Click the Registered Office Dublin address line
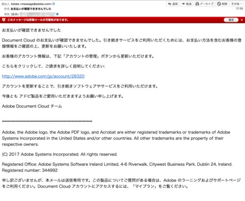The width and height of the screenshot is (245, 201). point(117,164)
